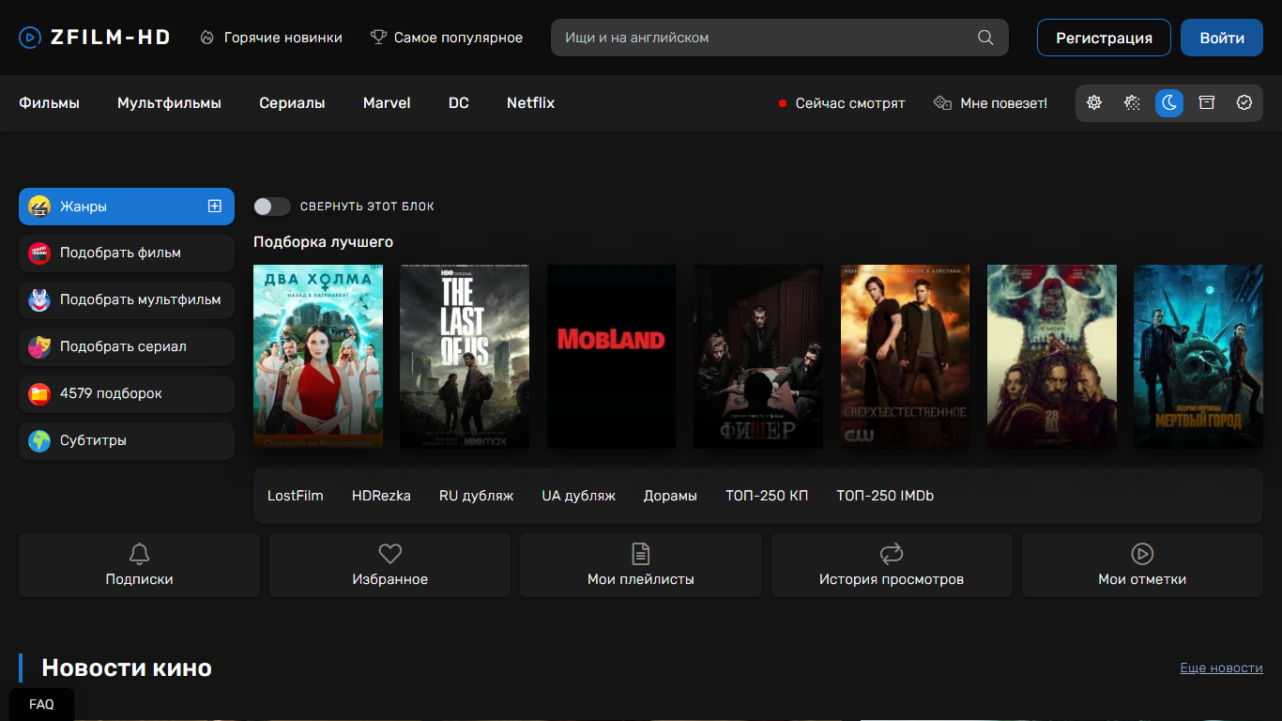The image size is (1282, 721).
Task: Click the Подборка лучшего heading
Action: (x=323, y=242)
